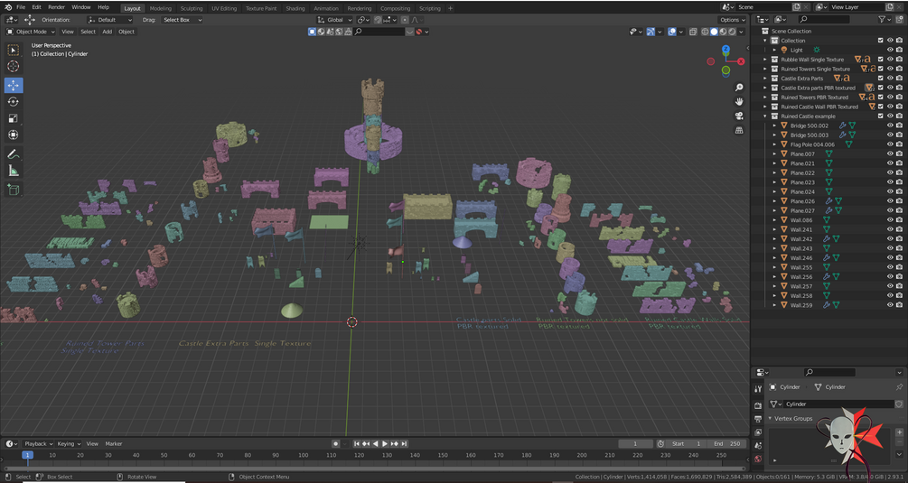Expand Bridge 500.003 tree row
Viewport: 908px width, 483px height.
tap(775, 135)
